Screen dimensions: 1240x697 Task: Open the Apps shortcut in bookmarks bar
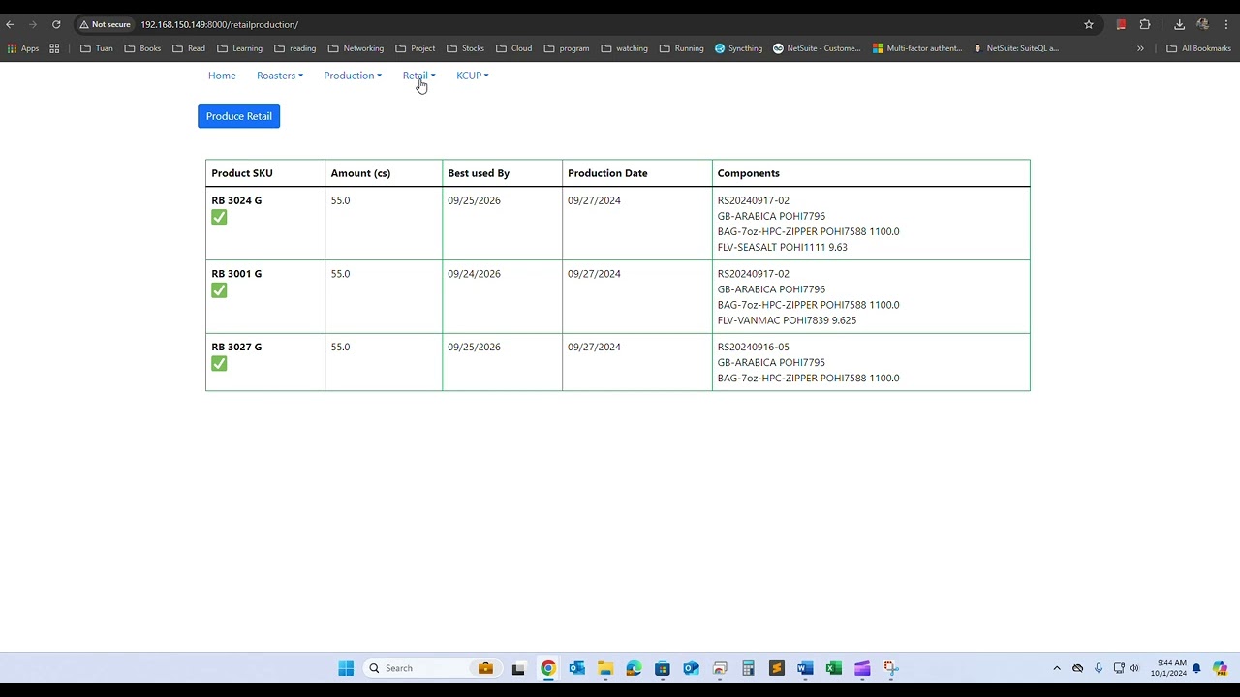(23, 48)
